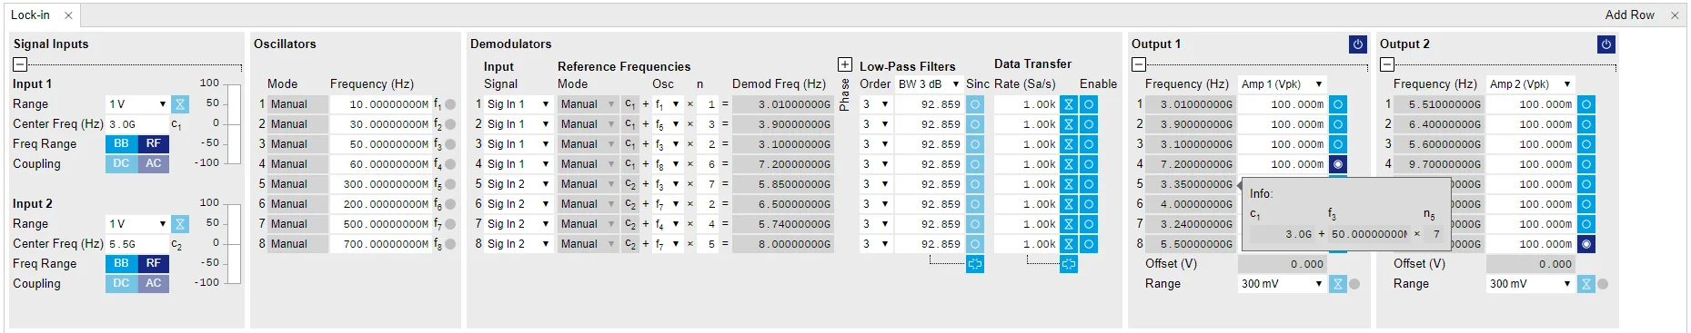Click trigger icon in demodulator 4 data transfer
Screen dimensions: 1691x333
coord(1069,164)
